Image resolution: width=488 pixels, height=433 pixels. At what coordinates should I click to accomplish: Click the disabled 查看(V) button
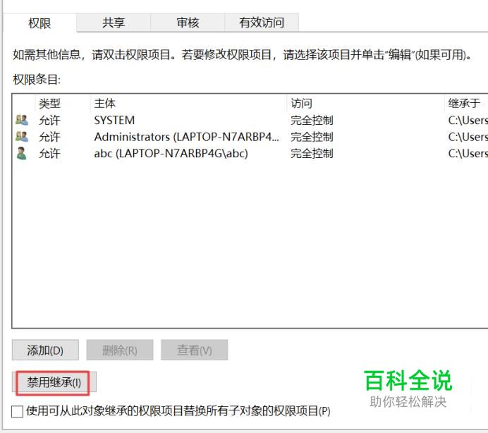click(195, 350)
